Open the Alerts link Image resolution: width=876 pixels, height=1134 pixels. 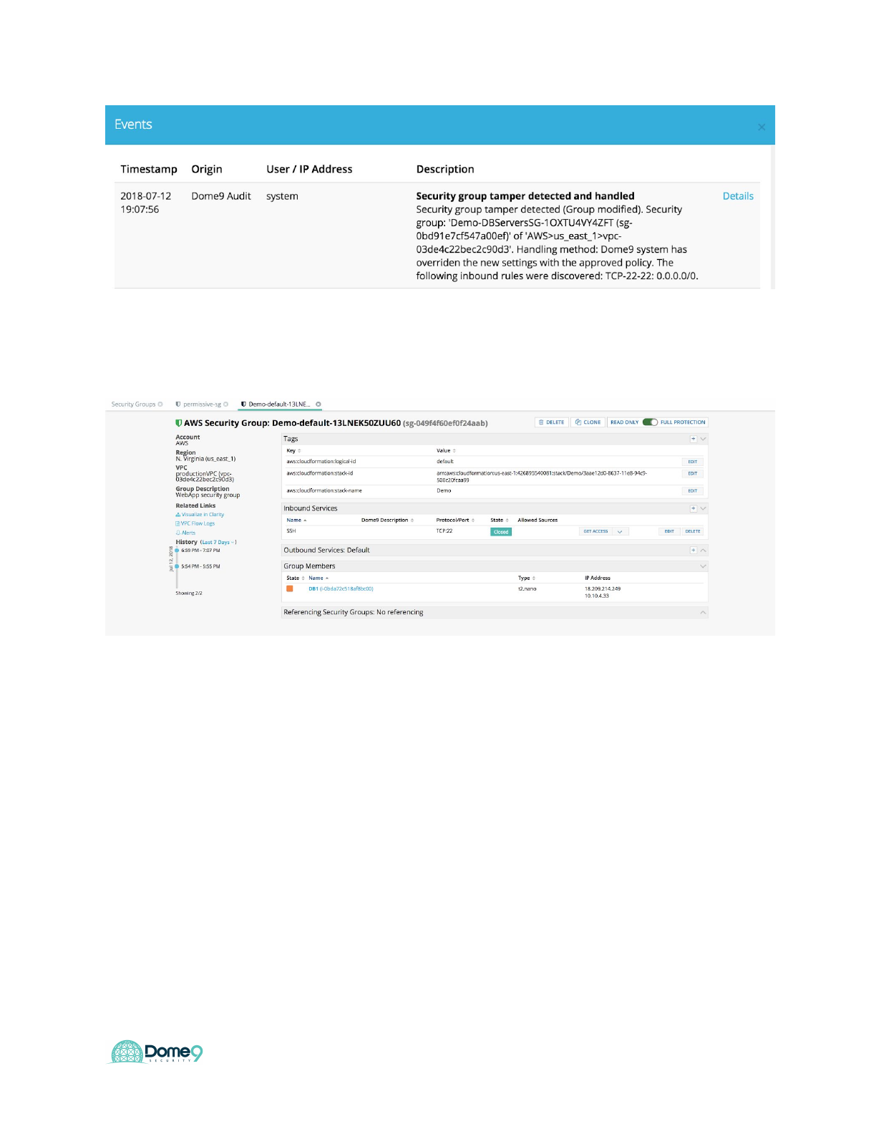(x=185, y=533)
